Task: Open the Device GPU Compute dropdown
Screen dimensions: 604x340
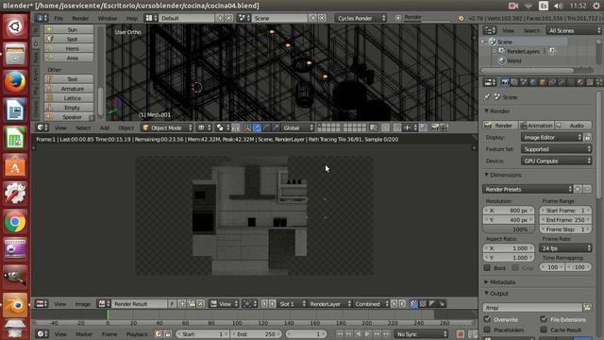Action: pos(556,161)
